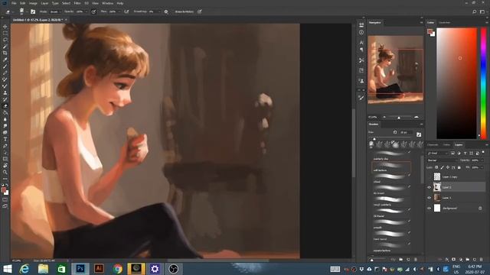
Task: Filter layers by type layers icon
Action: point(465,153)
